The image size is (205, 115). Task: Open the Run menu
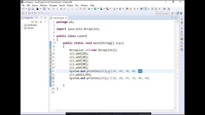coord(77,5)
